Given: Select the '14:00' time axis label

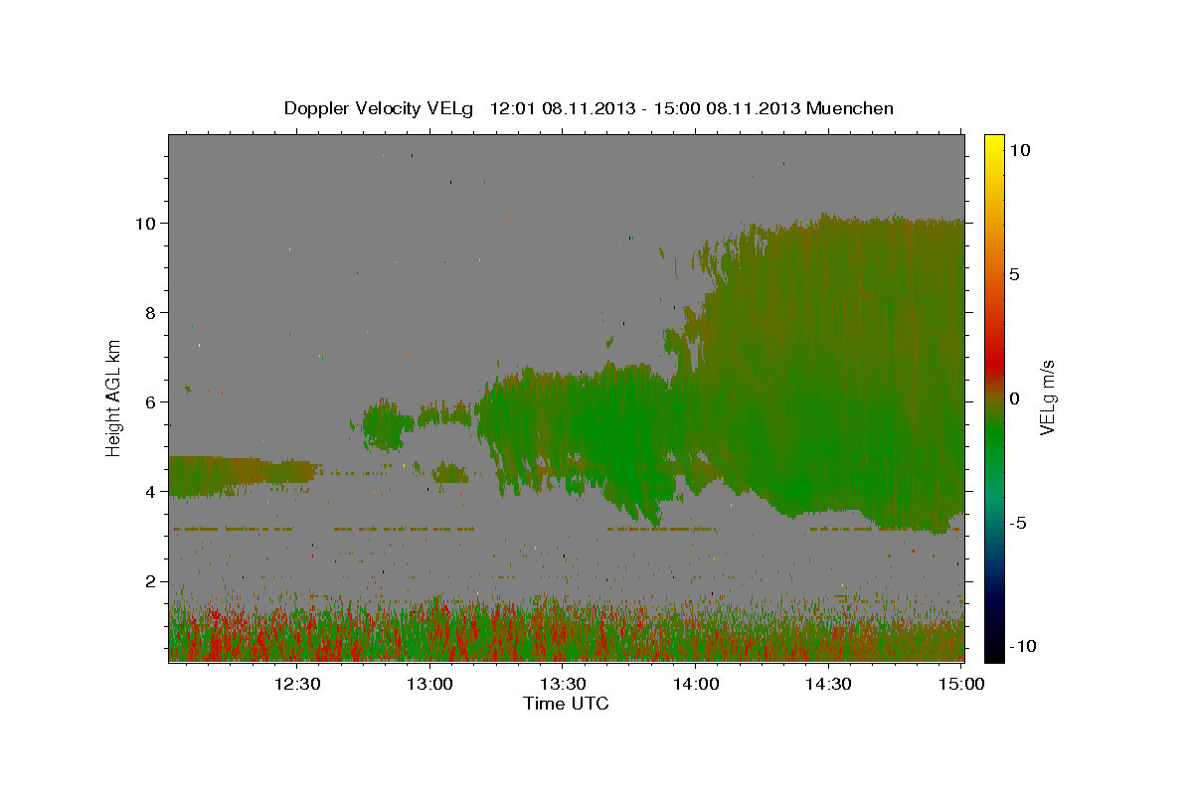Looking at the screenshot, I should (696, 684).
